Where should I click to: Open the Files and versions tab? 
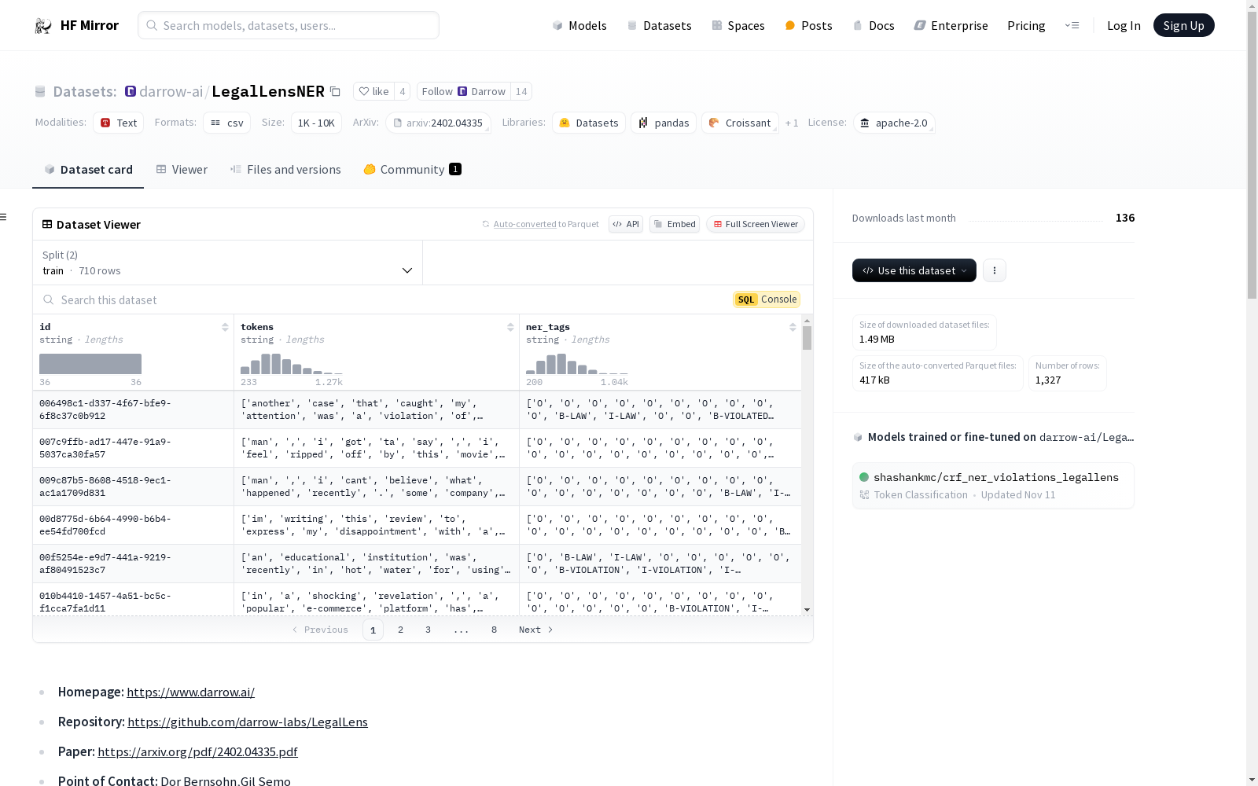(285, 170)
